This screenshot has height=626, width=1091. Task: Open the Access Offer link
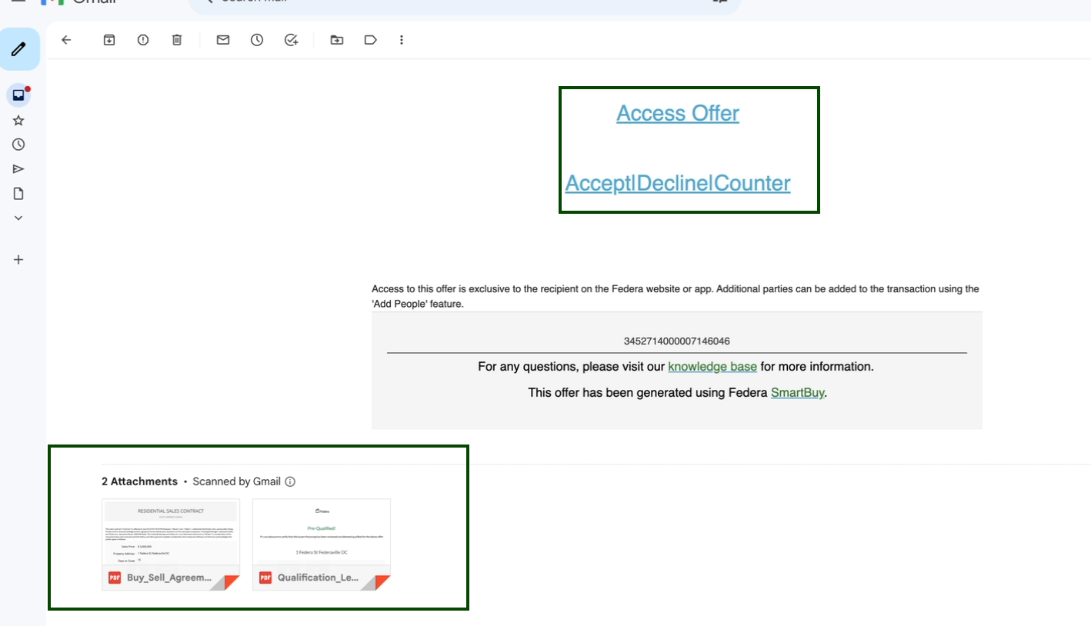(x=678, y=114)
